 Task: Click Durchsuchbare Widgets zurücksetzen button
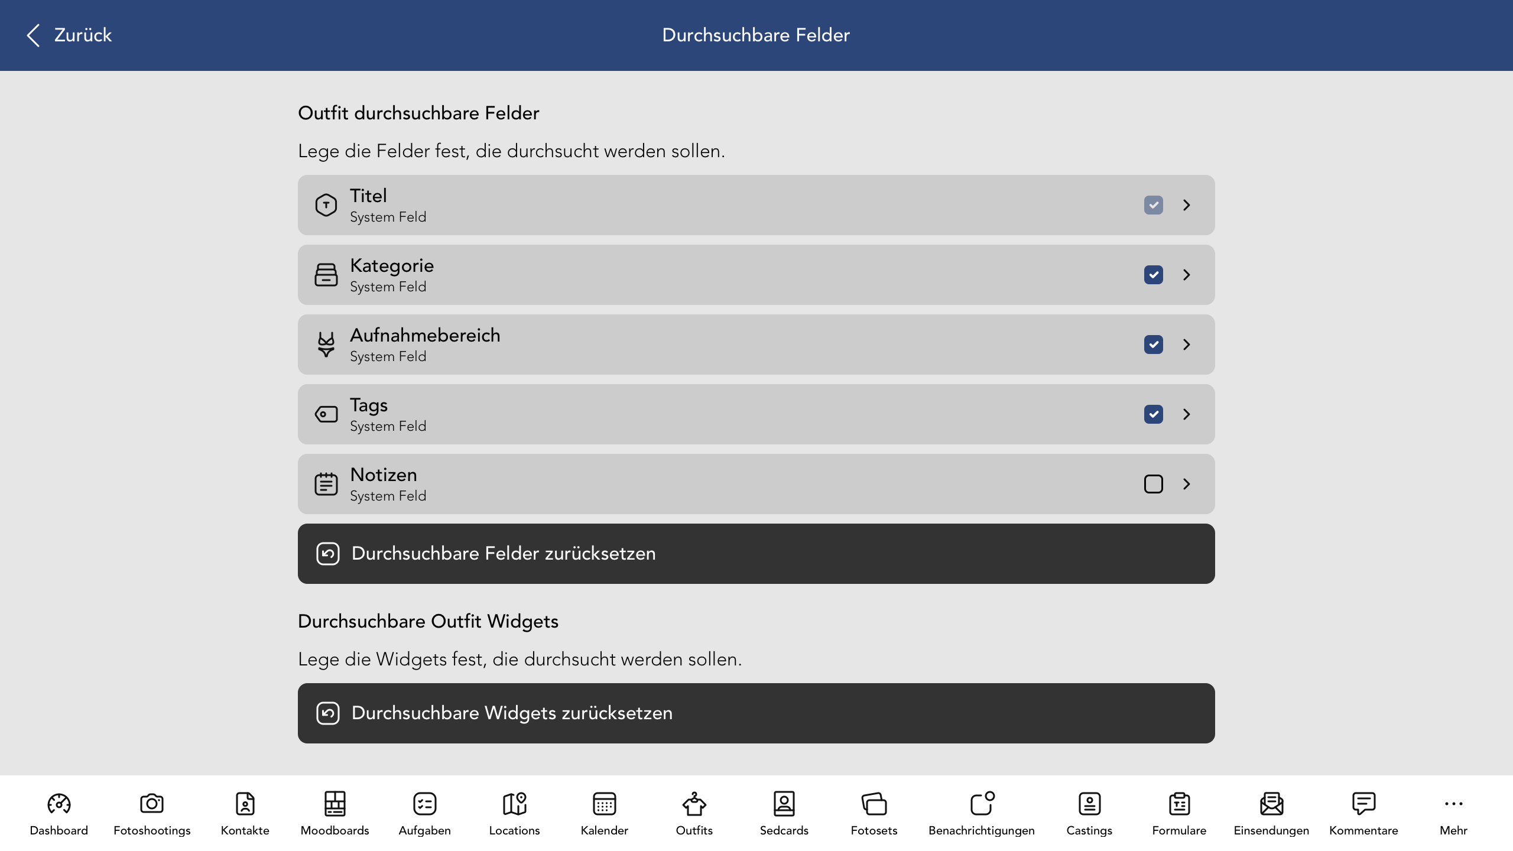(756, 713)
